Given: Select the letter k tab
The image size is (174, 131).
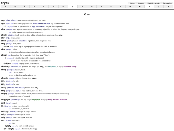Looking at the screenshot, I should pyautogui.click(x=44, y=6).
